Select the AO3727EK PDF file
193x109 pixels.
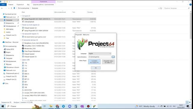[28, 90]
